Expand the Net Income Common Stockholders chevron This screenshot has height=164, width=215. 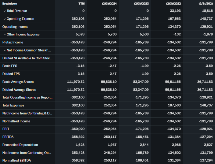(x=4, y=50)
